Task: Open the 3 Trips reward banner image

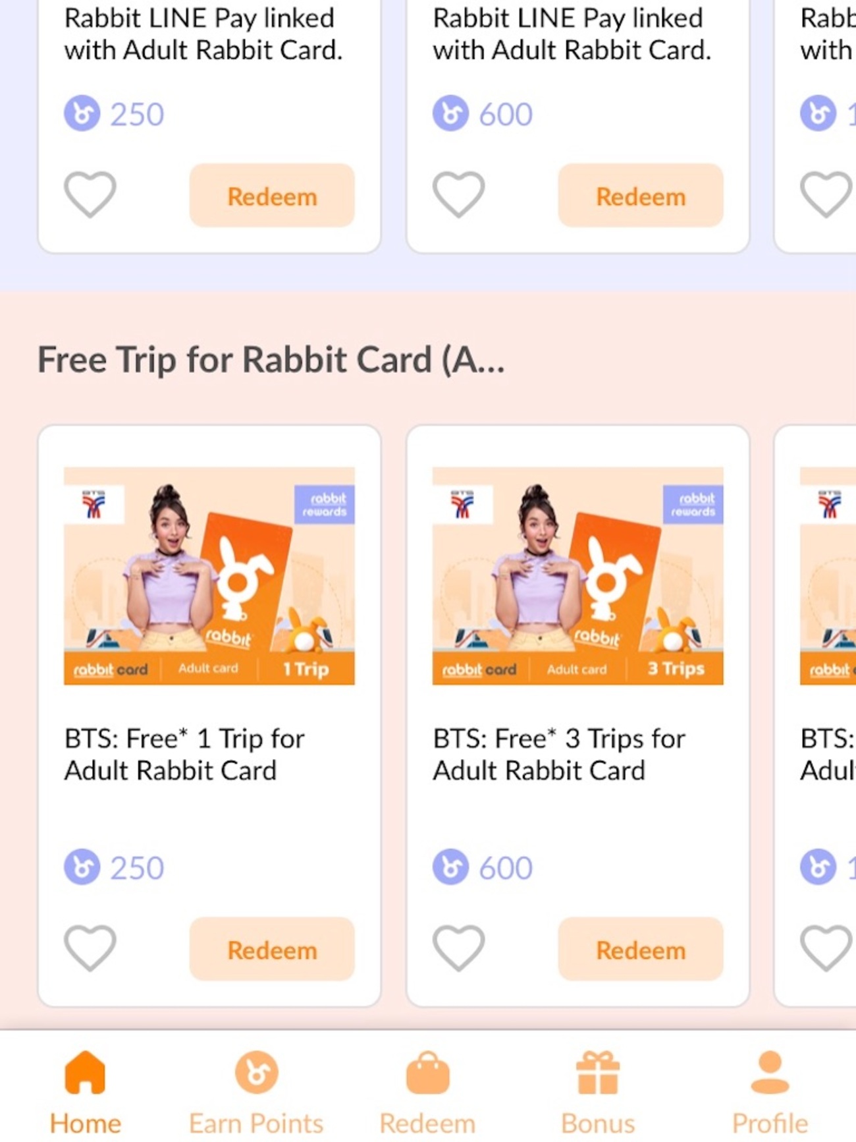Action: tap(578, 576)
